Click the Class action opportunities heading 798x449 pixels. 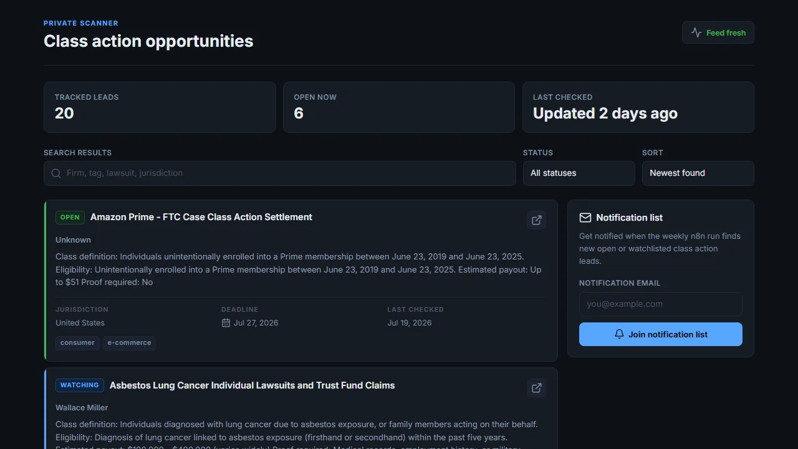[x=148, y=41]
